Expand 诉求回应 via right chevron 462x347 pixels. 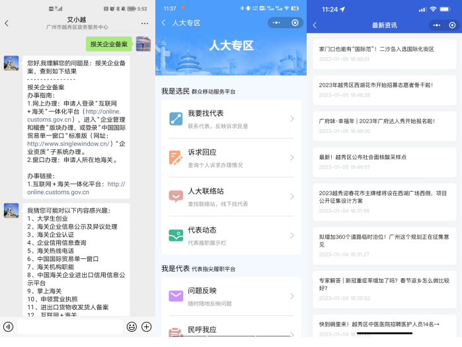point(291,158)
